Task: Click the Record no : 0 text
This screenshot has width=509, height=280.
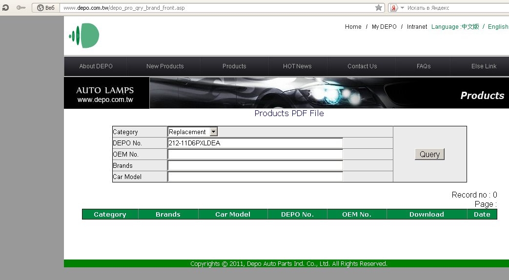Action: click(x=474, y=195)
